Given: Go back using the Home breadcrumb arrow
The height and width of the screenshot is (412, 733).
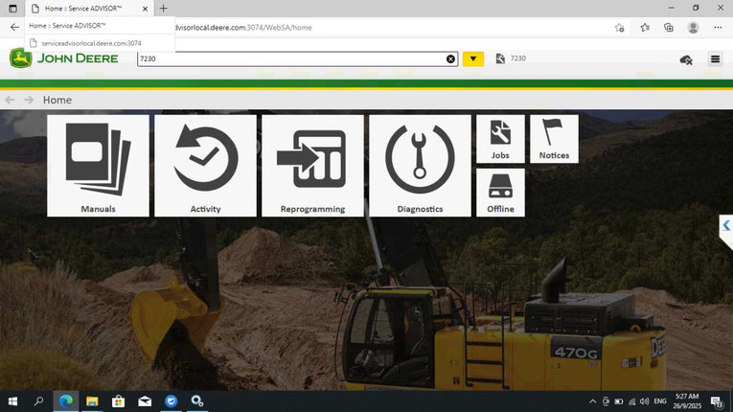Looking at the screenshot, I should 11,100.
